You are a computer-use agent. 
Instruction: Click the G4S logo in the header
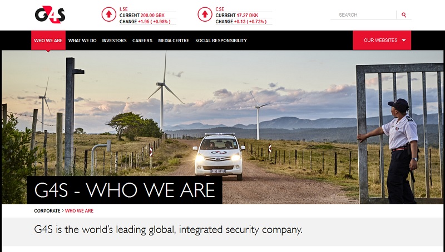50,15
